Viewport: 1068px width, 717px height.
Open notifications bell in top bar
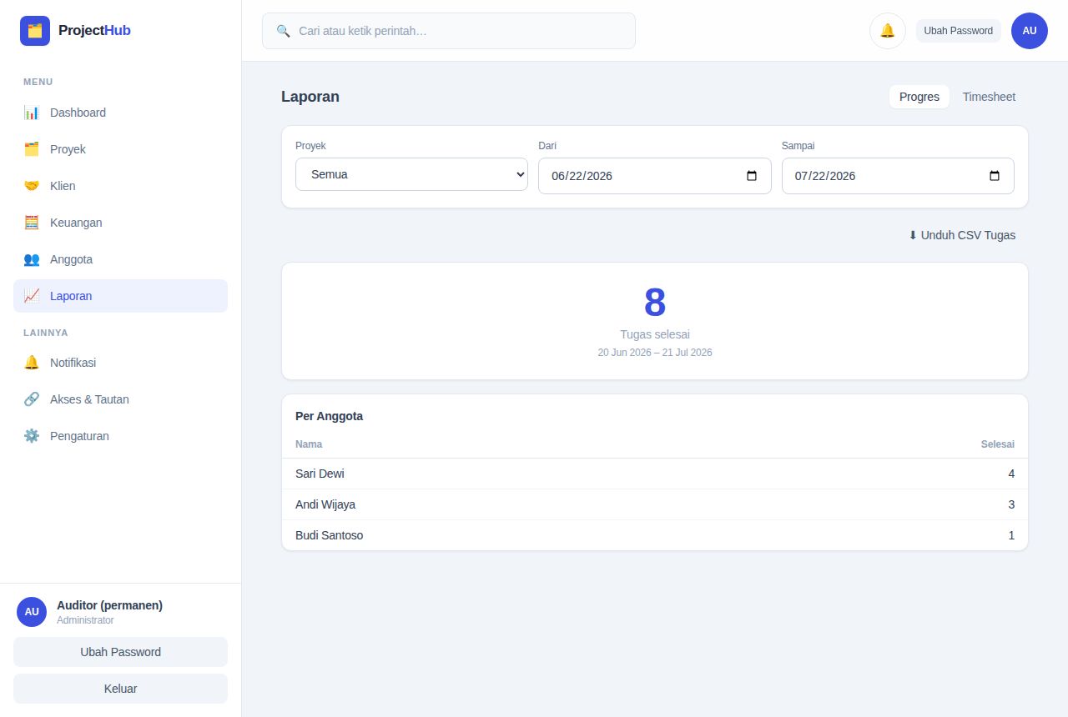pyautogui.click(x=888, y=31)
